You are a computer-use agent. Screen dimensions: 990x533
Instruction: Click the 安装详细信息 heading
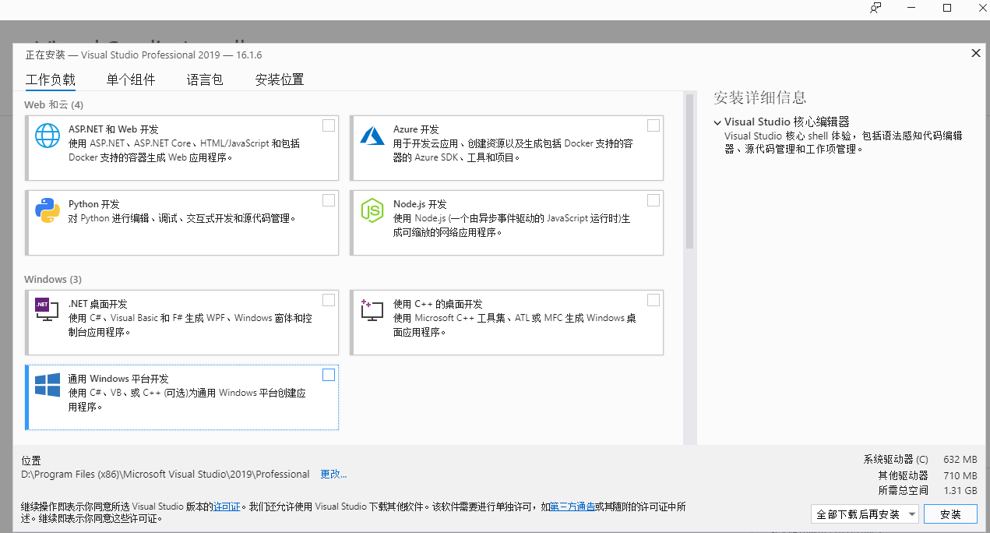pyautogui.click(x=759, y=97)
